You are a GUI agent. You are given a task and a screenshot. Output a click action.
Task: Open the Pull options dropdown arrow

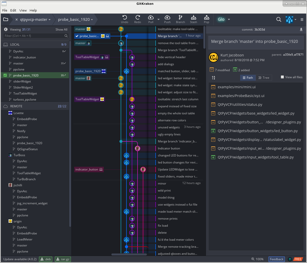(x=158, y=19)
